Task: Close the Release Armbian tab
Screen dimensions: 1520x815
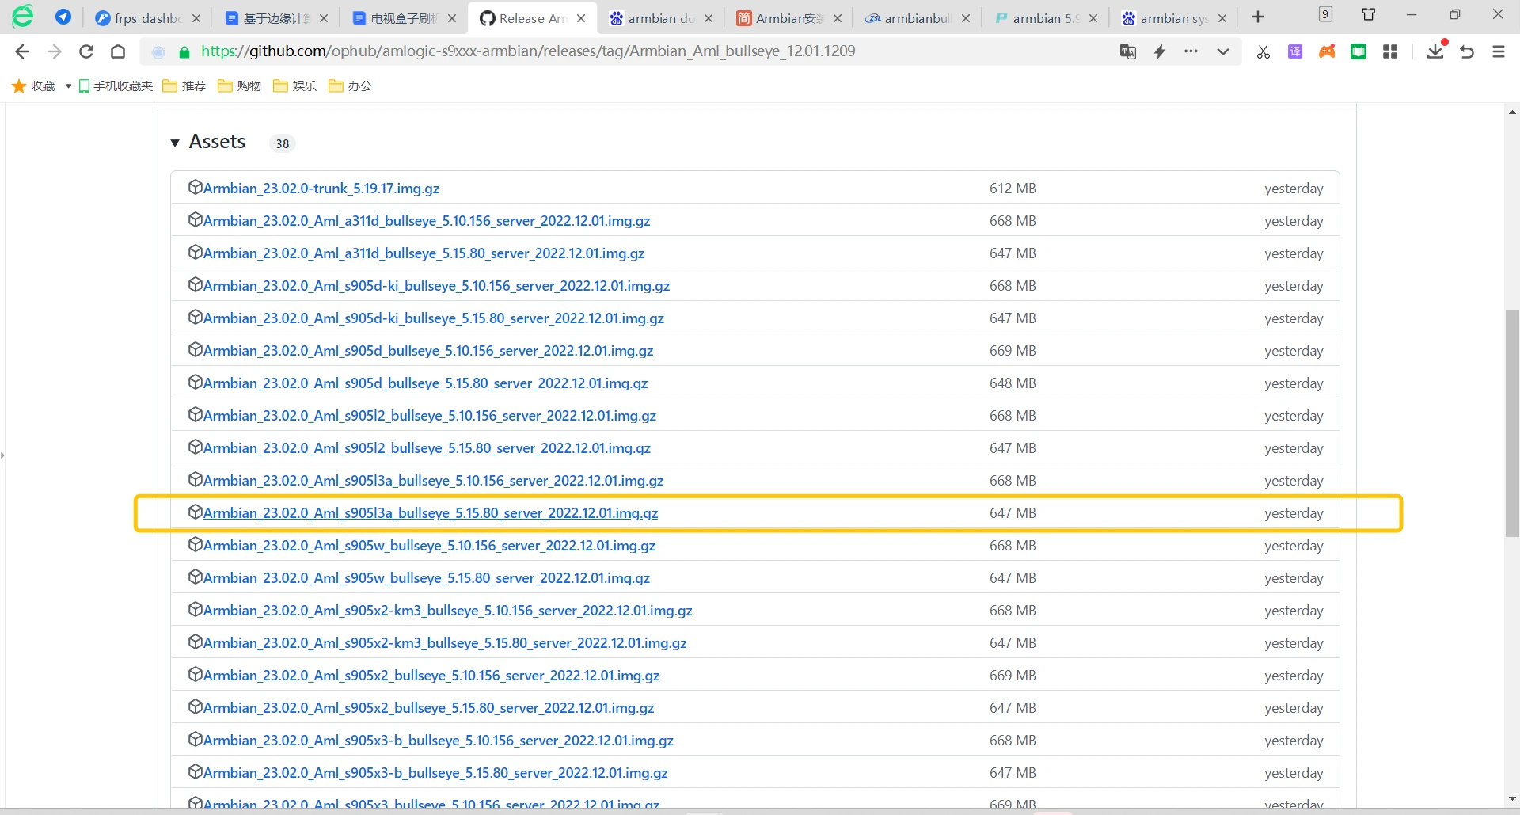Action: [x=581, y=18]
